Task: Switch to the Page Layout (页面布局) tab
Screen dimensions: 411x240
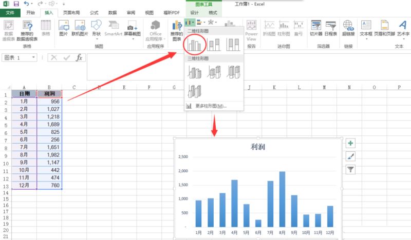Action: pos(71,12)
